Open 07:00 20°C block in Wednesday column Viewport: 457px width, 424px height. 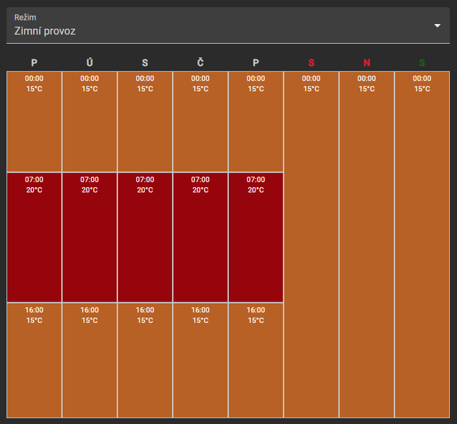[145, 237]
